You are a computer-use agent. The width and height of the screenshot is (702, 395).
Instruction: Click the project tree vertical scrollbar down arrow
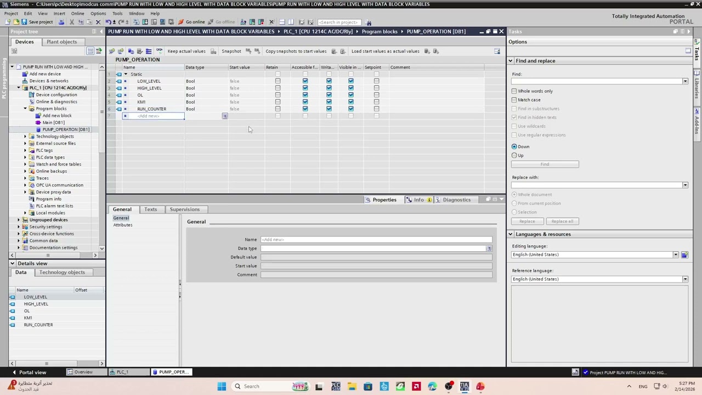101,249
